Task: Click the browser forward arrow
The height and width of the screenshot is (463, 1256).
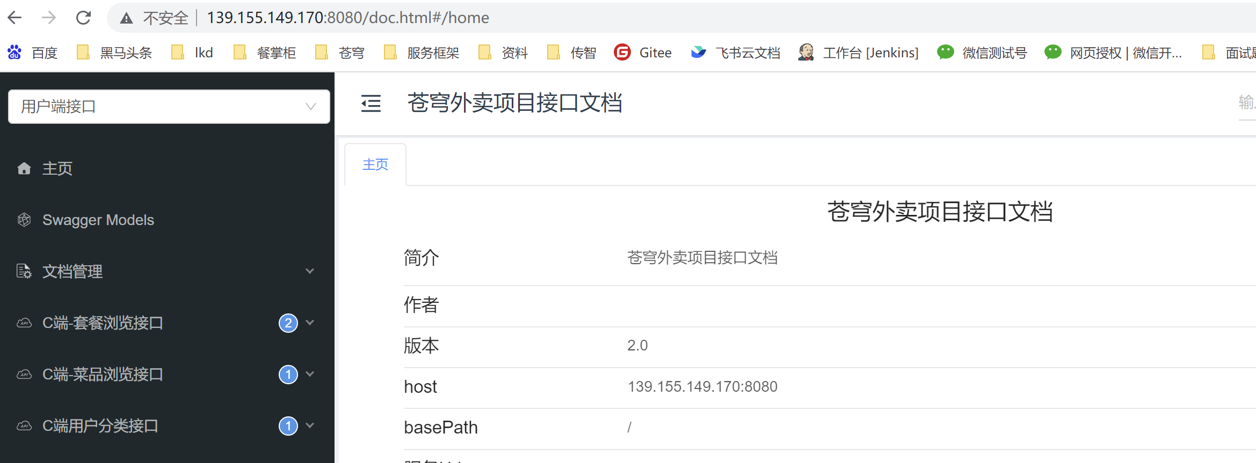Action: tap(49, 18)
